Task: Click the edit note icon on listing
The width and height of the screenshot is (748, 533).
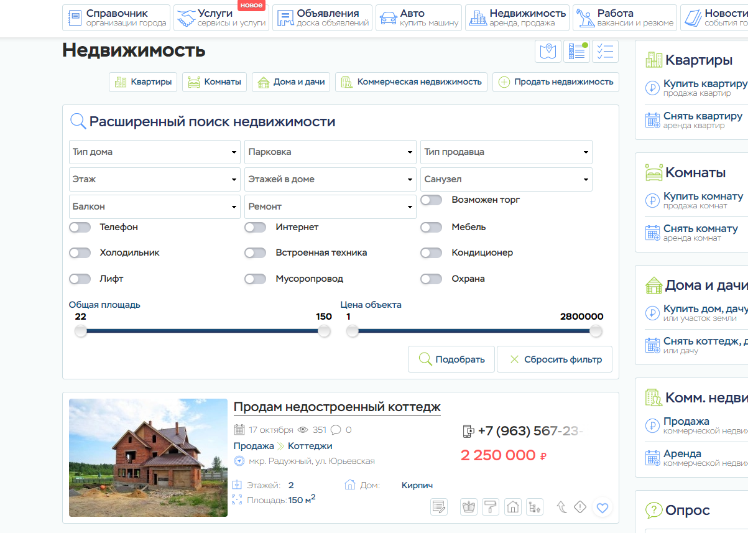Action: pos(439,508)
